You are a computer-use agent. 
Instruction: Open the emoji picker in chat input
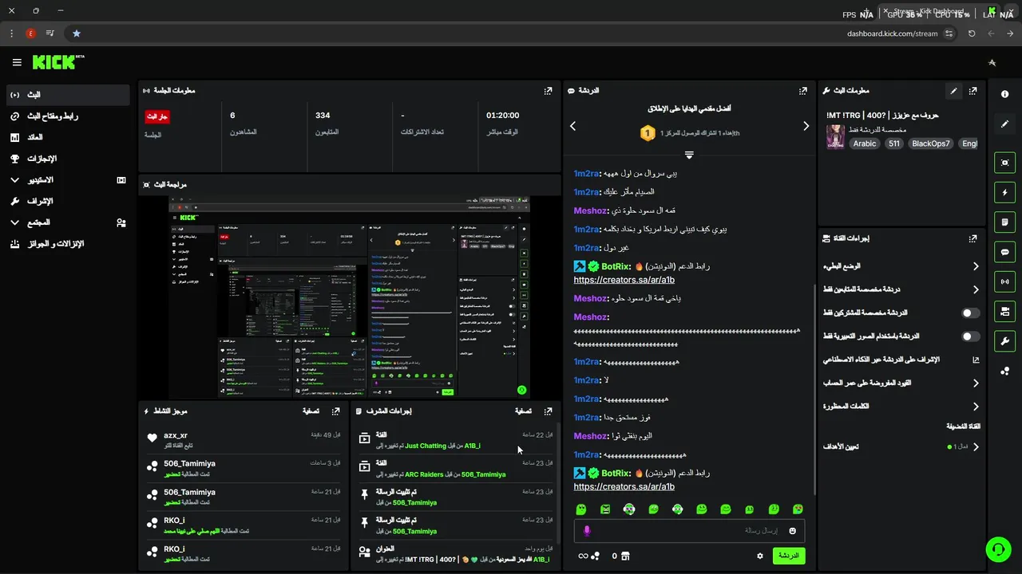tap(793, 531)
